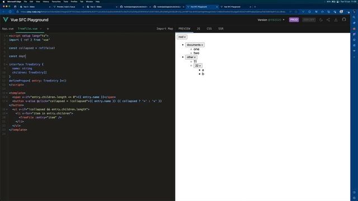Click the Vue devtools extension icon

(x=303, y=12)
